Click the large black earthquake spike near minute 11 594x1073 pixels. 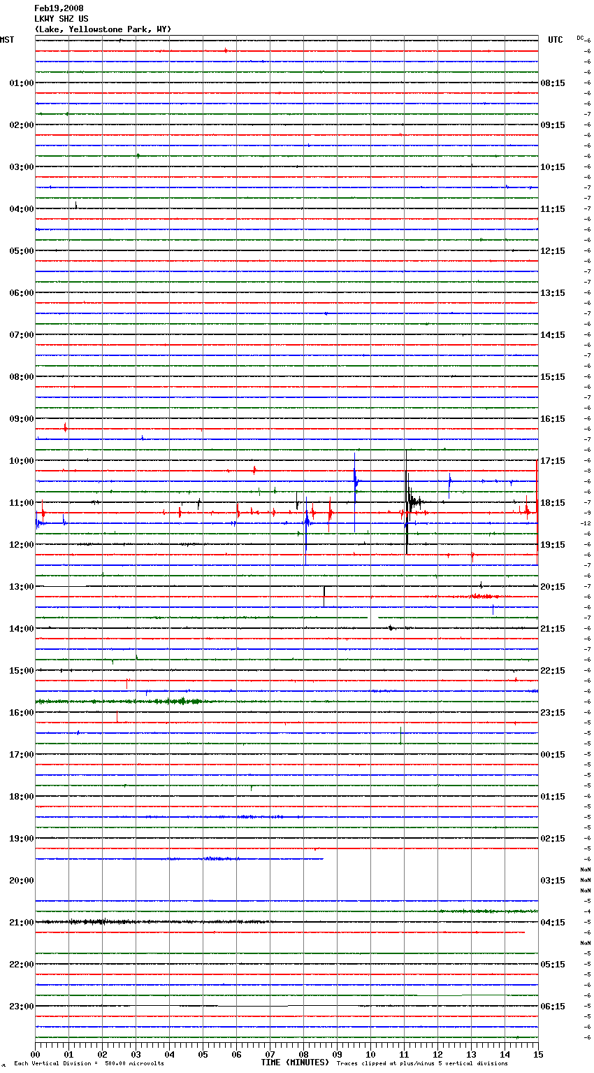click(407, 502)
